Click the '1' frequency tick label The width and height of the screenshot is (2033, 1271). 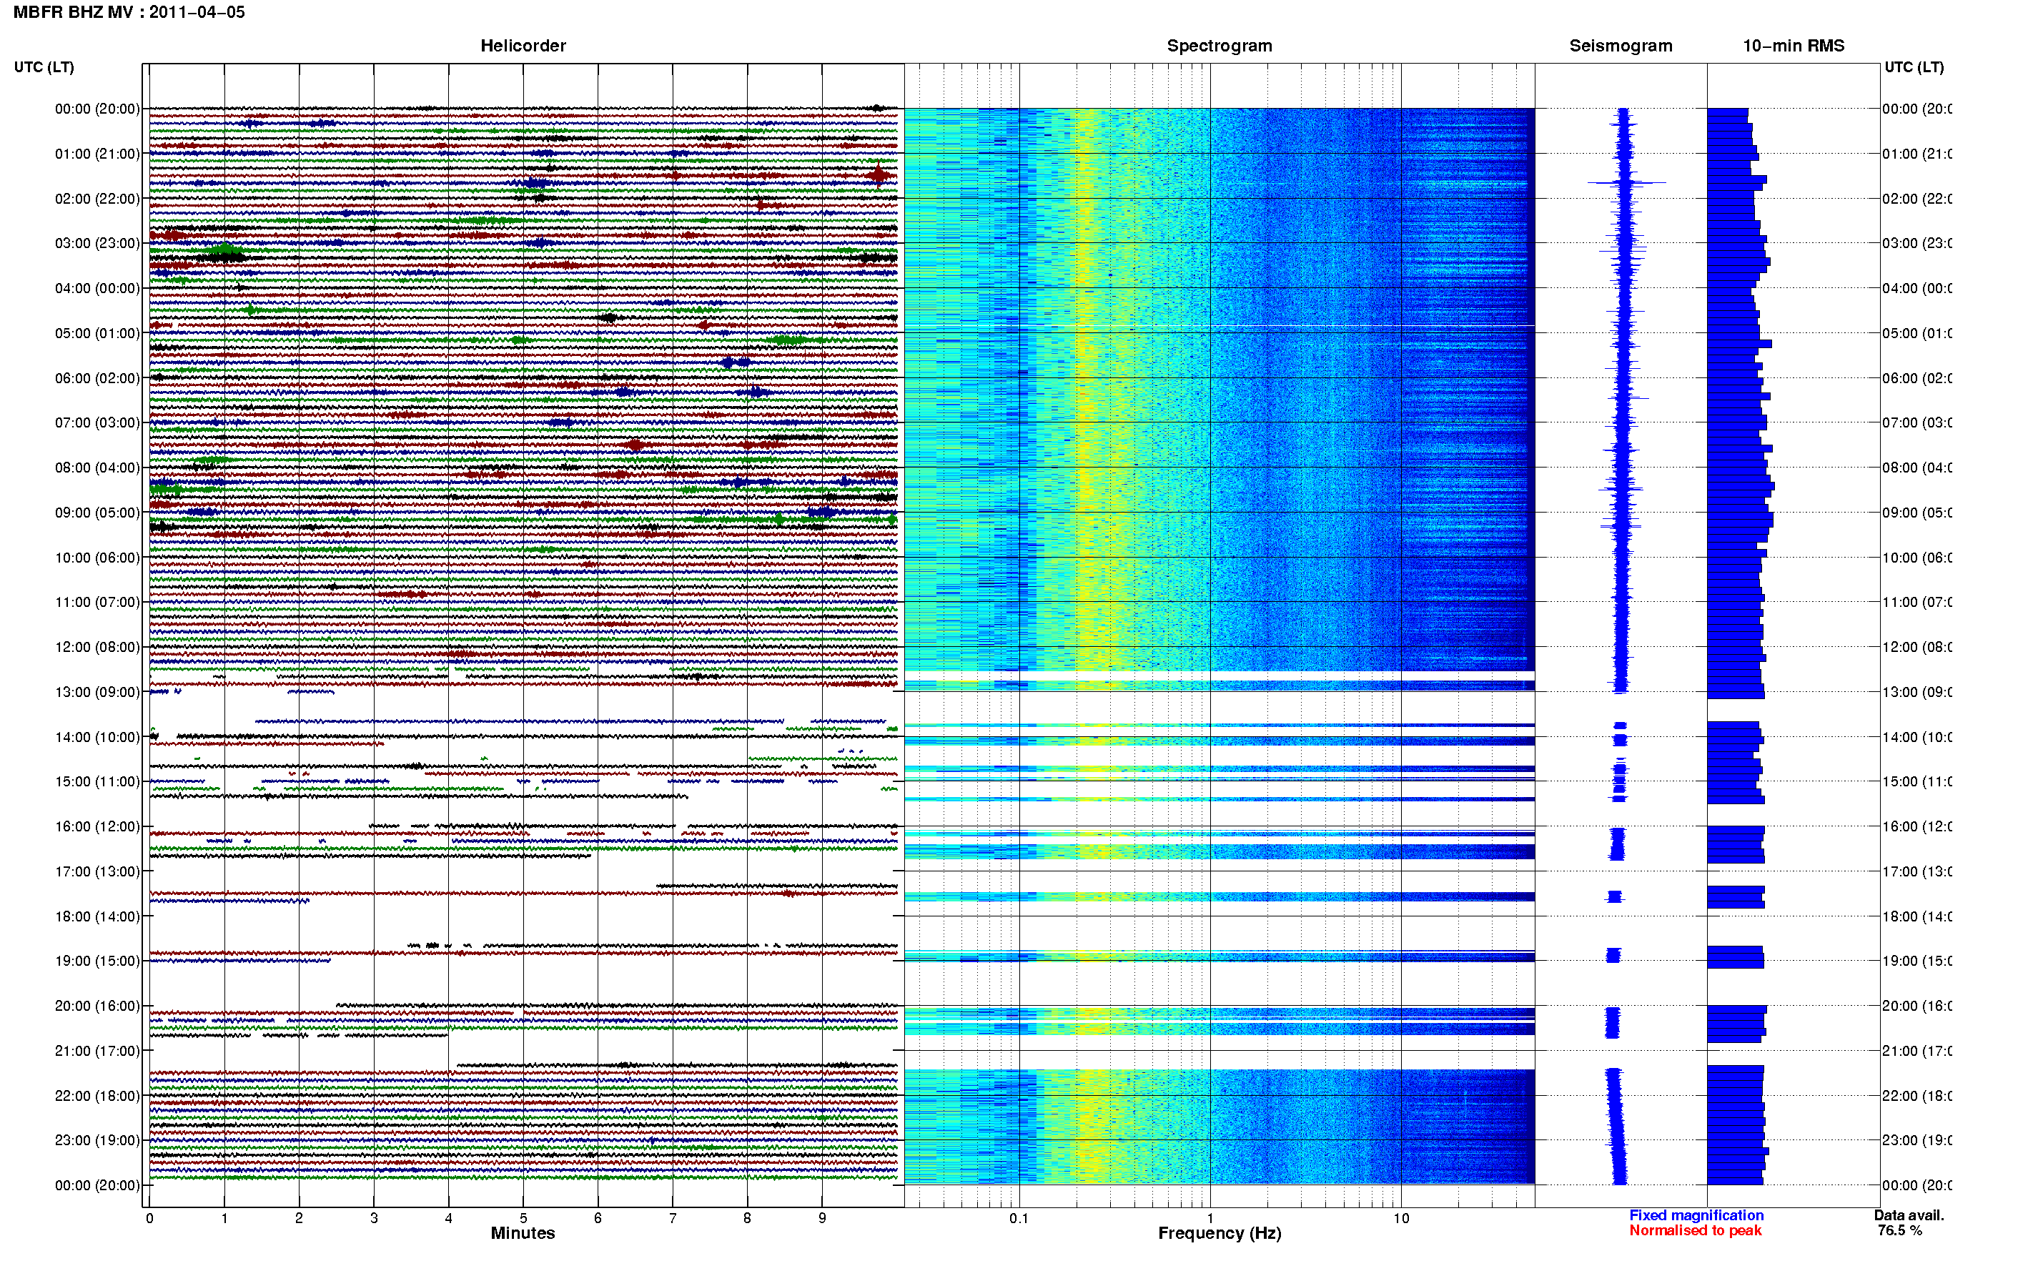click(1210, 1219)
